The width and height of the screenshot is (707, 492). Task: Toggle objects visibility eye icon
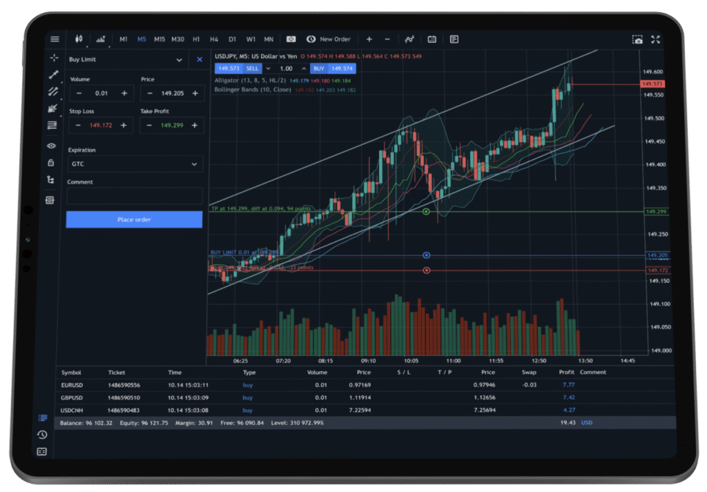[x=51, y=146]
